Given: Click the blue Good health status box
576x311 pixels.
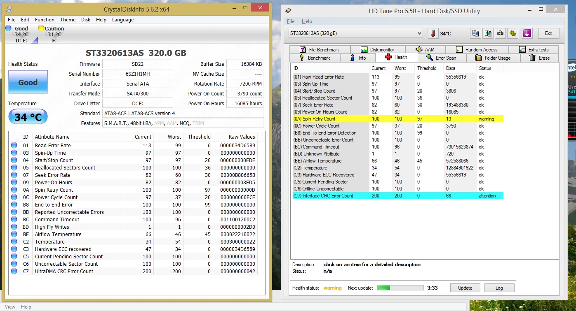Looking at the screenshot, I should [x=28, y=82].
